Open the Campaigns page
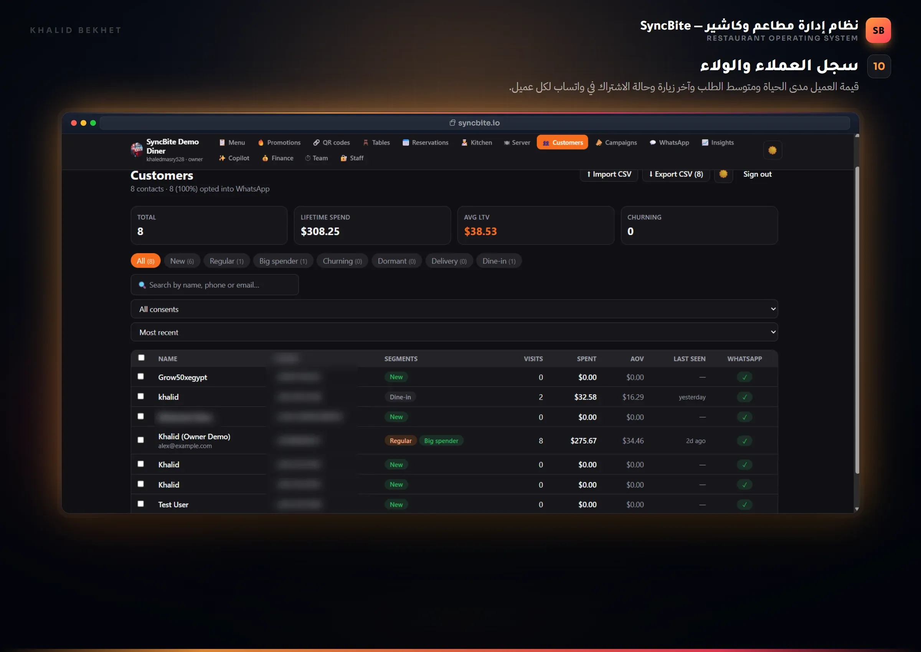The image size is (921, 652). pos(617,143)
